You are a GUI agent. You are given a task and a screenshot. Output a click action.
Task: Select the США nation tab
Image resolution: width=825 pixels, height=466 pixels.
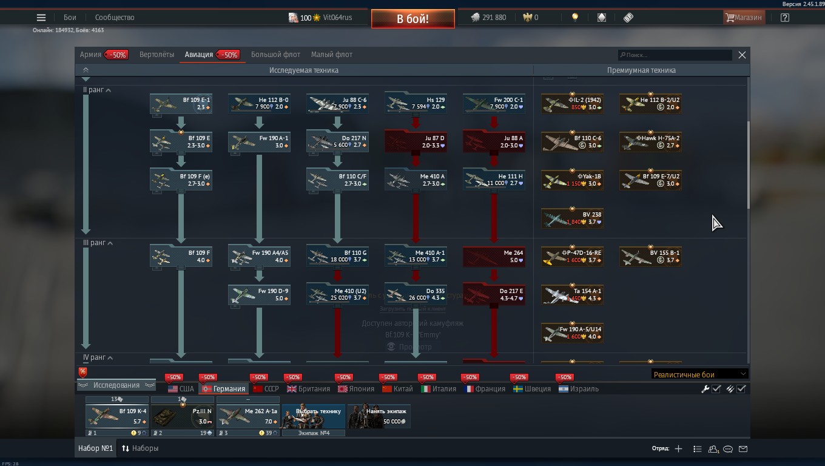click(181, 389)
